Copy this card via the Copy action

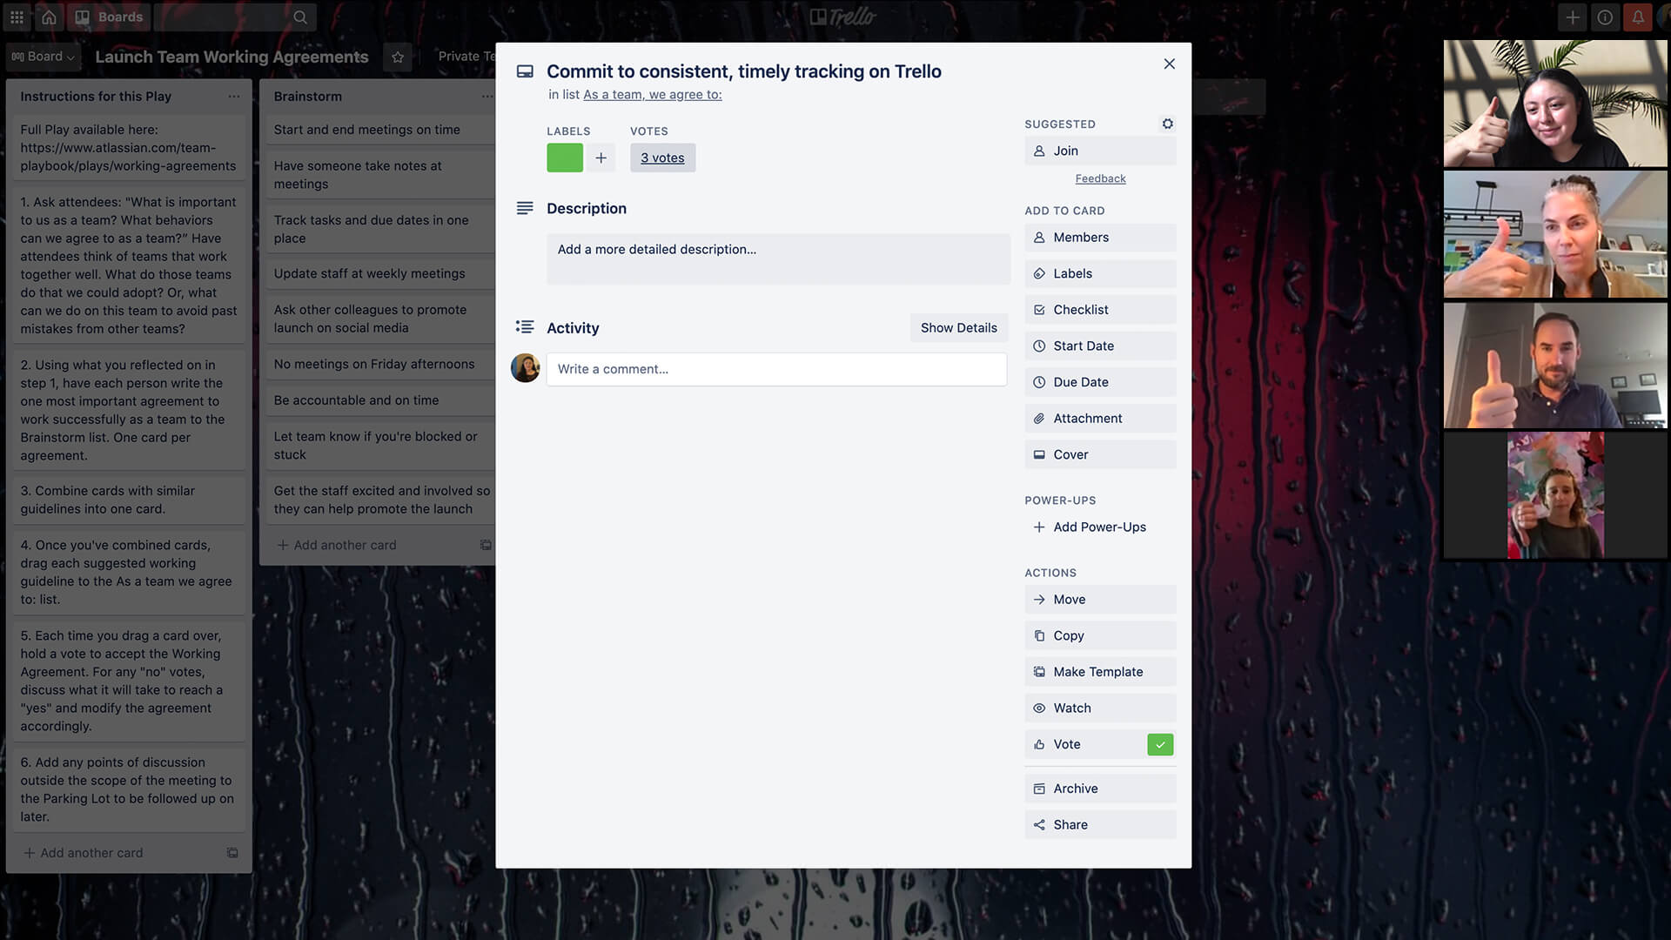(x=1099, y=634)
